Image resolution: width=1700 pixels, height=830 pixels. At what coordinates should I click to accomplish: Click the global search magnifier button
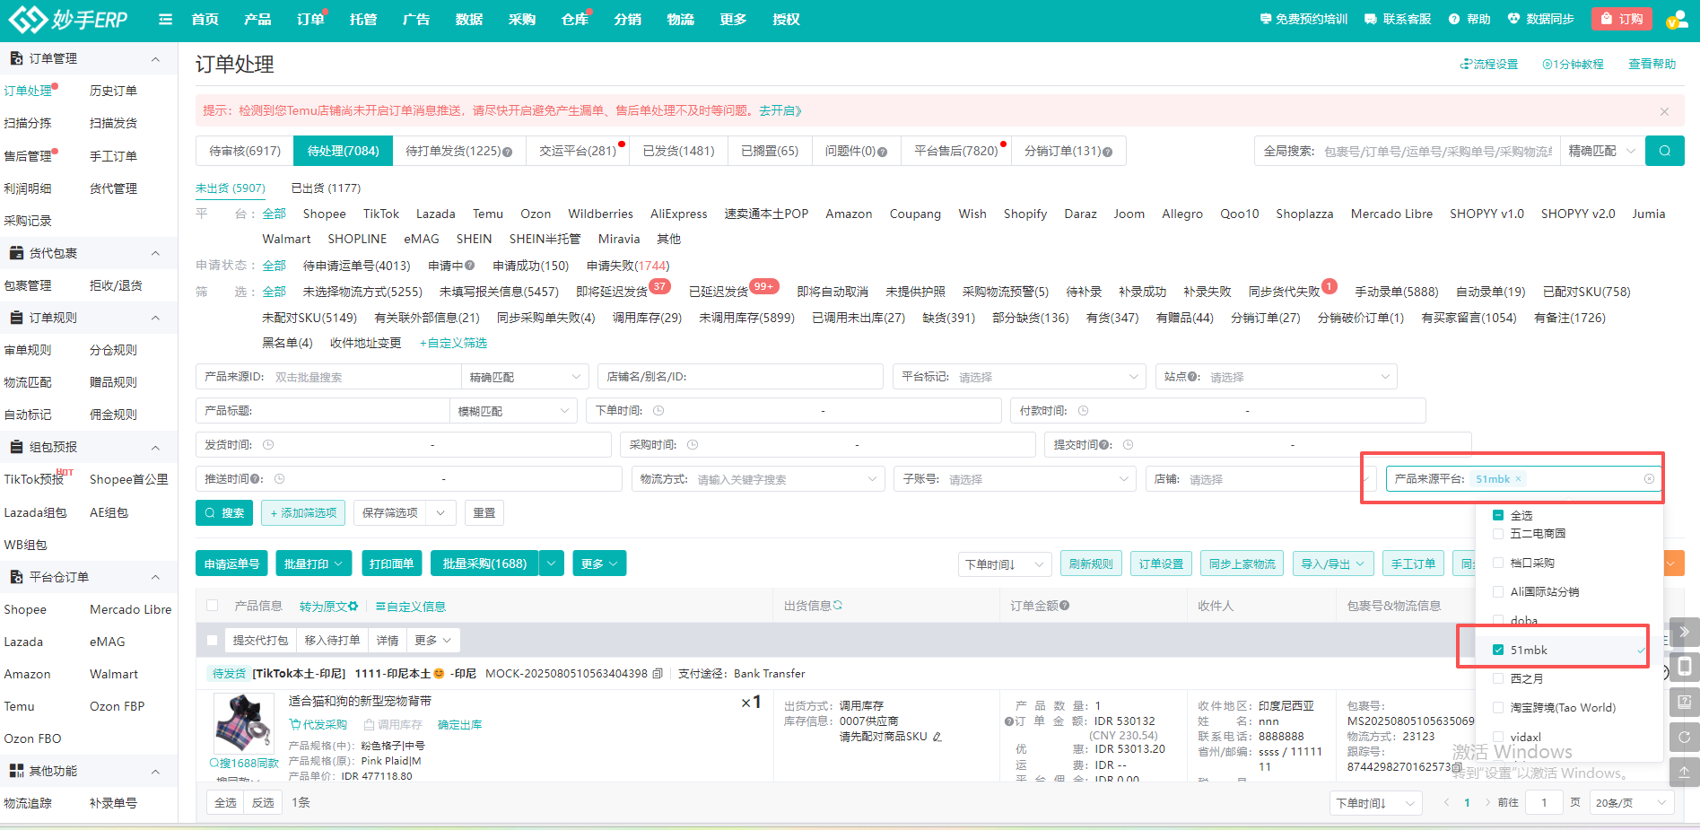click(x=1664, y=151)
